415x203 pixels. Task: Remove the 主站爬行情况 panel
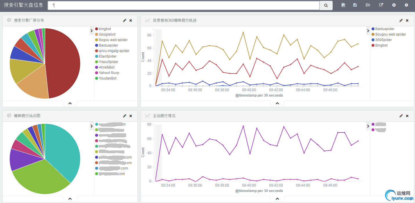(407, 116)
